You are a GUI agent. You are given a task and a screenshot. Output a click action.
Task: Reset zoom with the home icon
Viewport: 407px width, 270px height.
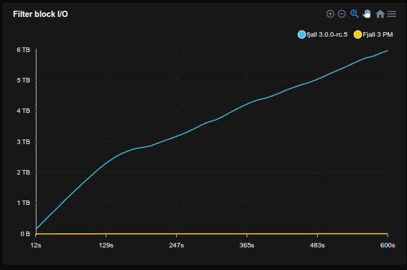click(x=380, y=14)
